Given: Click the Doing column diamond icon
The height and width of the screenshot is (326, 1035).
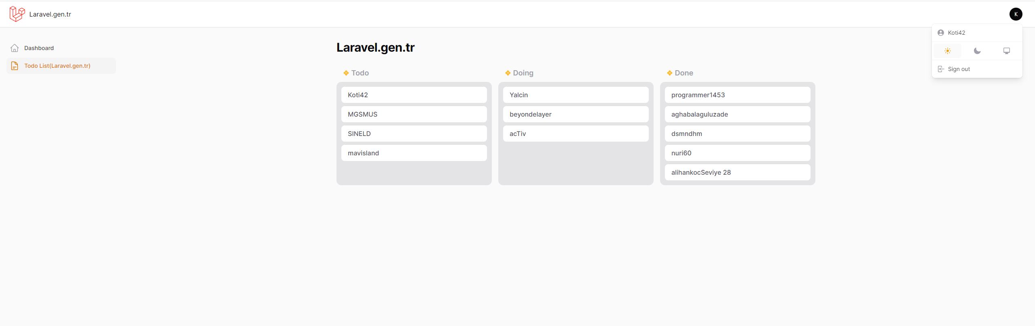Looking at the screenshot, I should click(x=508, y=73).
